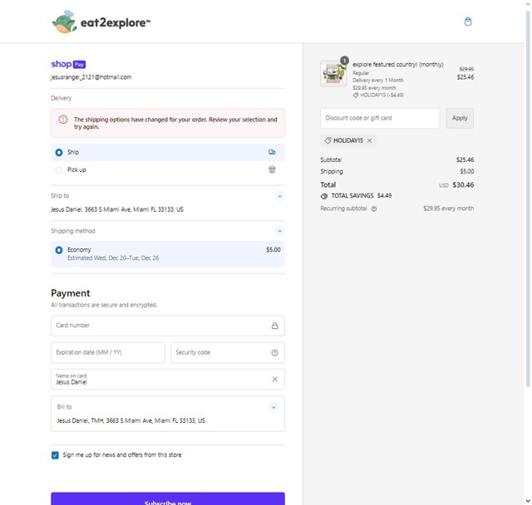Focus the Name on card field
532x505 pixels.
[x=168, y=380]
